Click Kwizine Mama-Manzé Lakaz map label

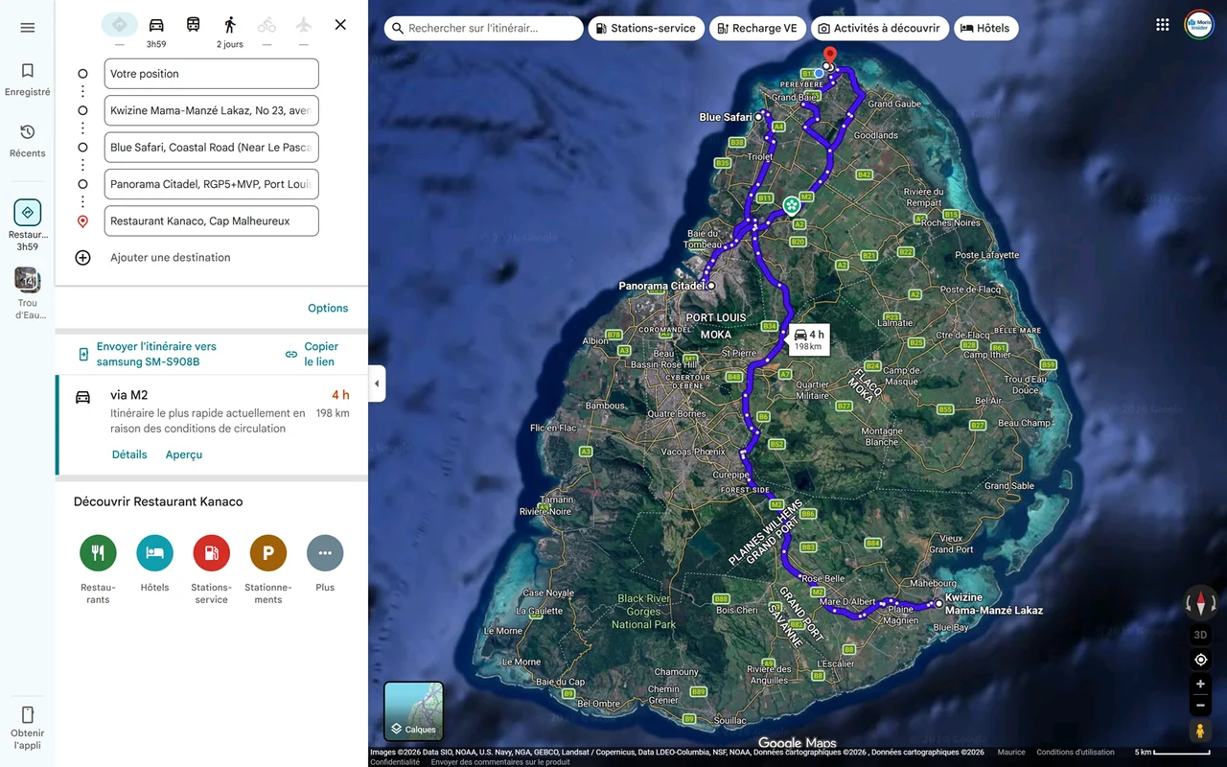993,604
